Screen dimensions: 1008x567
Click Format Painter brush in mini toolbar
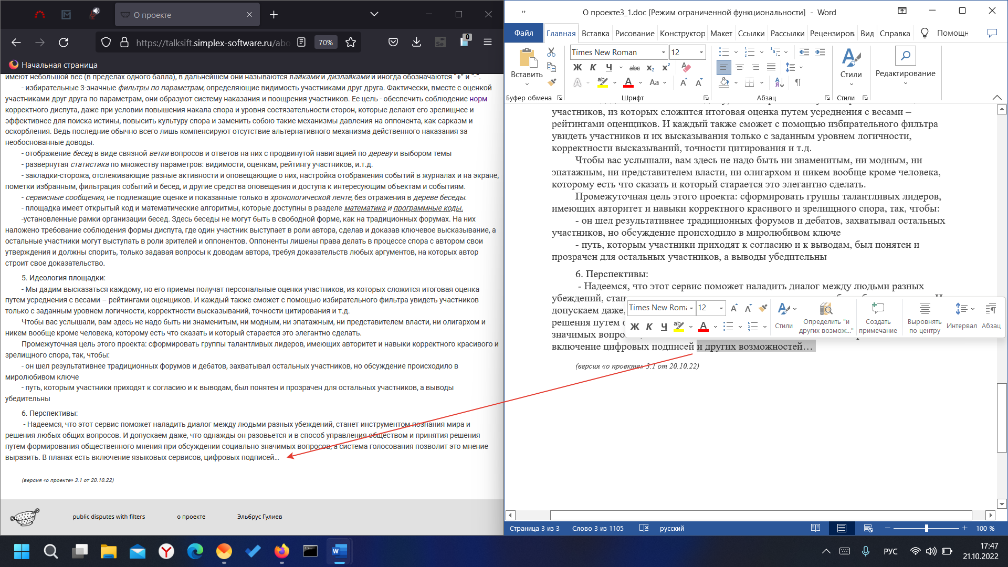click(763, 308)
